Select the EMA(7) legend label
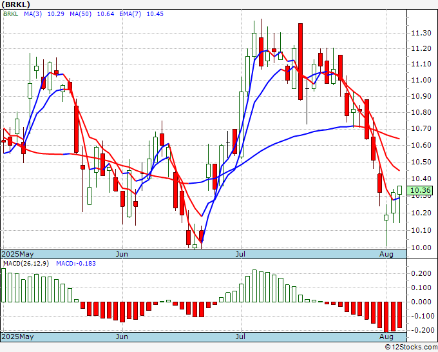Viewport: 438px width, 352px height. 130,14
